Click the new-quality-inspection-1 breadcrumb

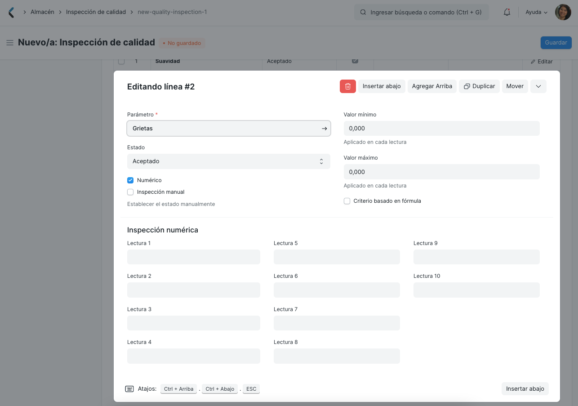tap(172, 12)
